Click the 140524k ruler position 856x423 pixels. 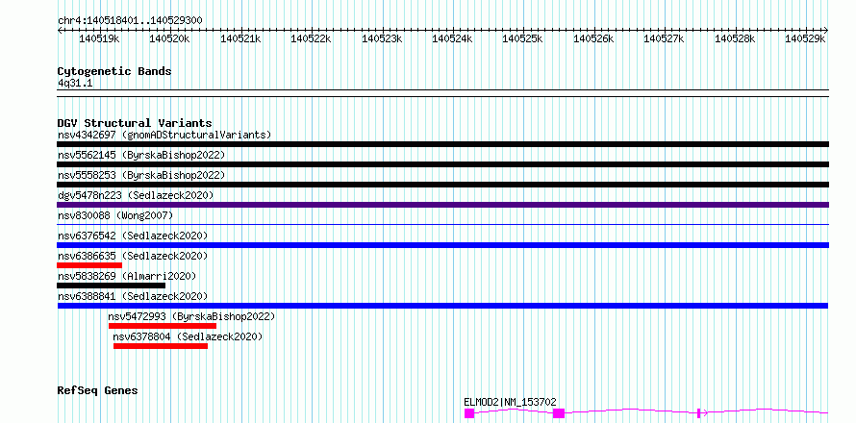tap(453, 38)
